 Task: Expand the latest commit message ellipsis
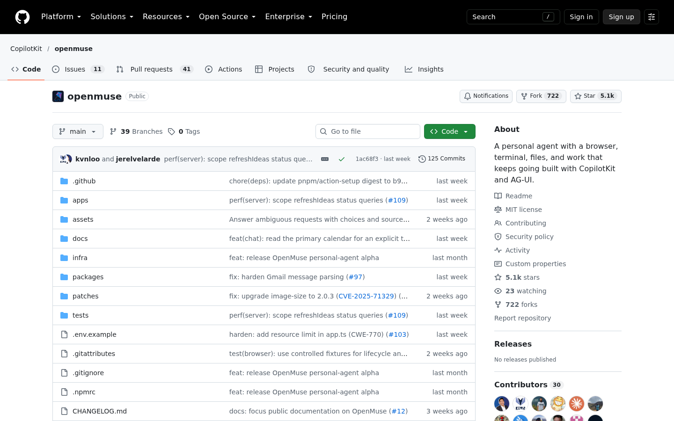coord(325,159)
